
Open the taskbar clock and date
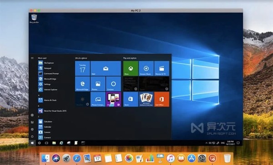(231, 143)
